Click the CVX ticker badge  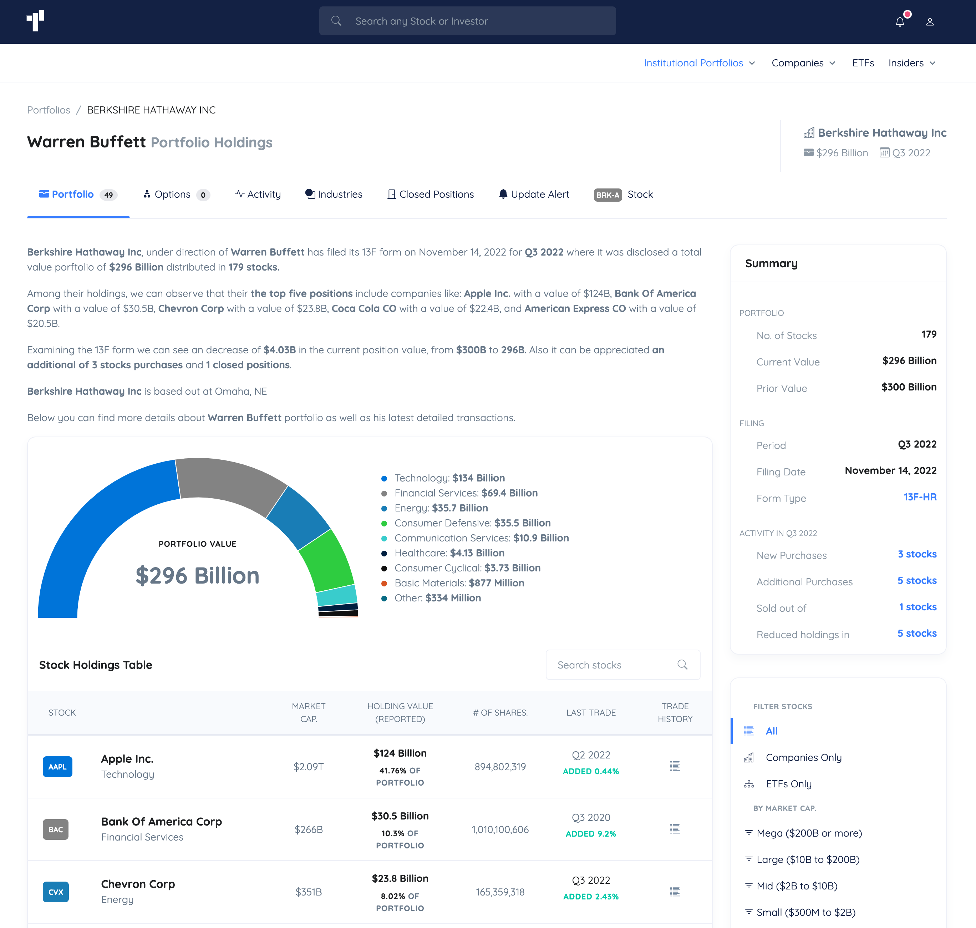(x=55, y=892)
